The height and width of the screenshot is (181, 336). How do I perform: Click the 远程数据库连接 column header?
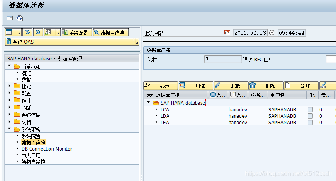point(176,95)
